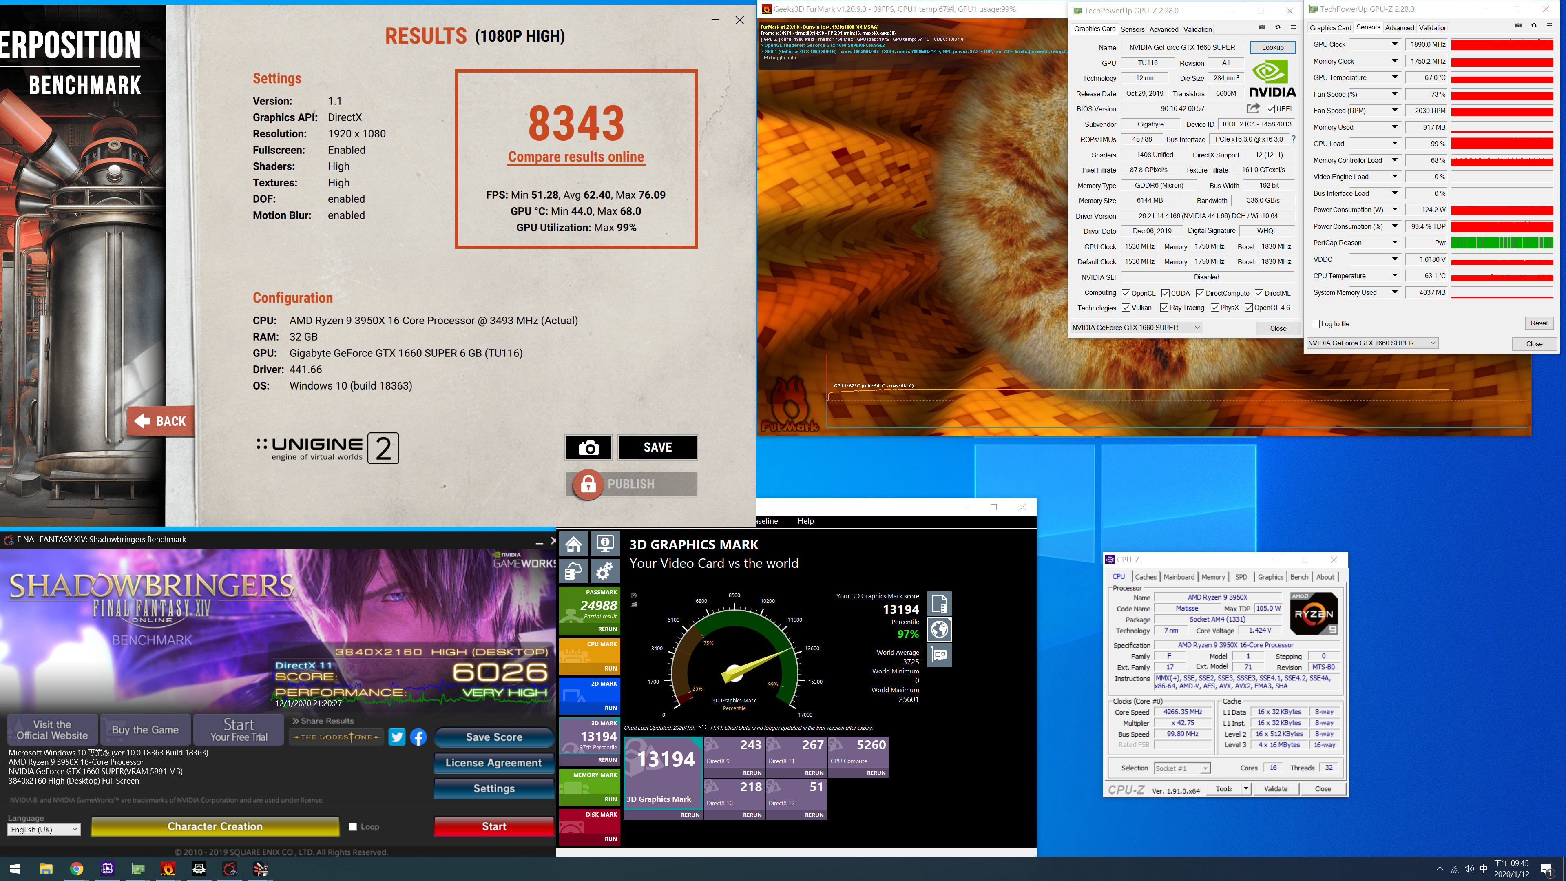The height and width of the screenshot is (881, 1566).
Task: Click the Lookup button in GPU-Z
Action: click(1272, 47)
